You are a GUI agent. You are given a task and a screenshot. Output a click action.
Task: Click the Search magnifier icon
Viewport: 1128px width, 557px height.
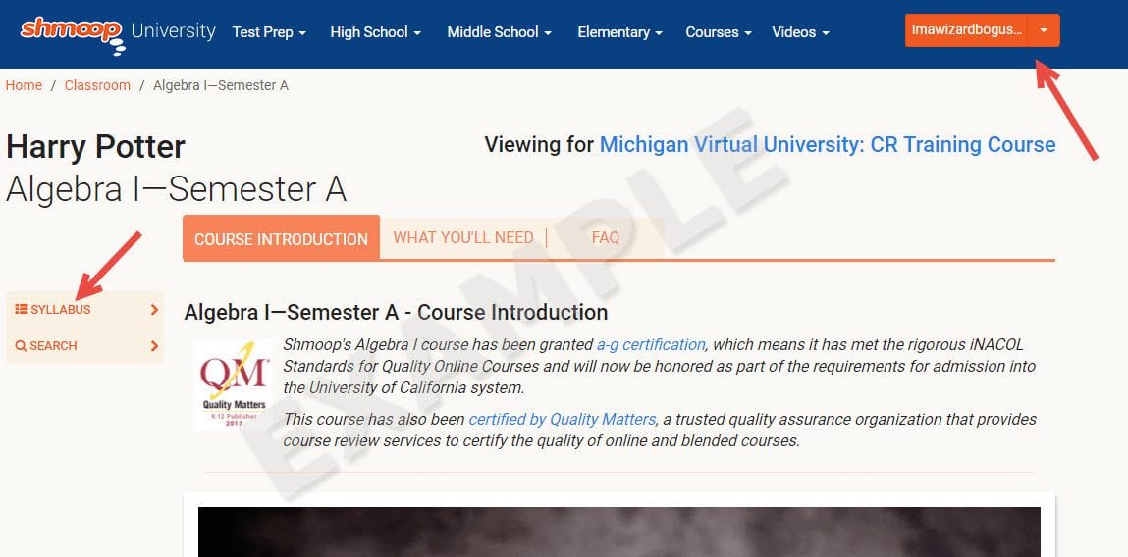(21, 346)
